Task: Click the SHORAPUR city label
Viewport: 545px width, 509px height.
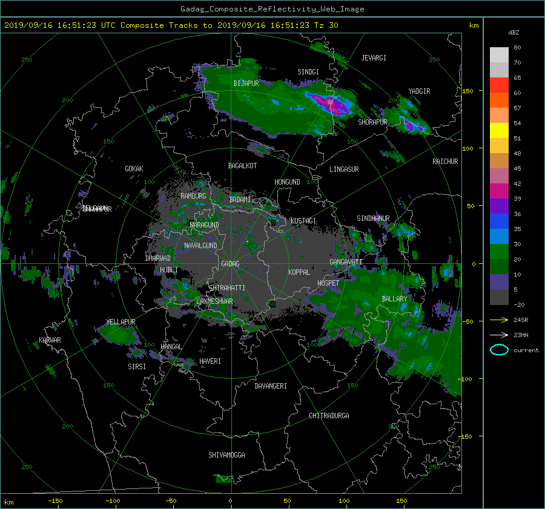Action: (x=372, y=122)
